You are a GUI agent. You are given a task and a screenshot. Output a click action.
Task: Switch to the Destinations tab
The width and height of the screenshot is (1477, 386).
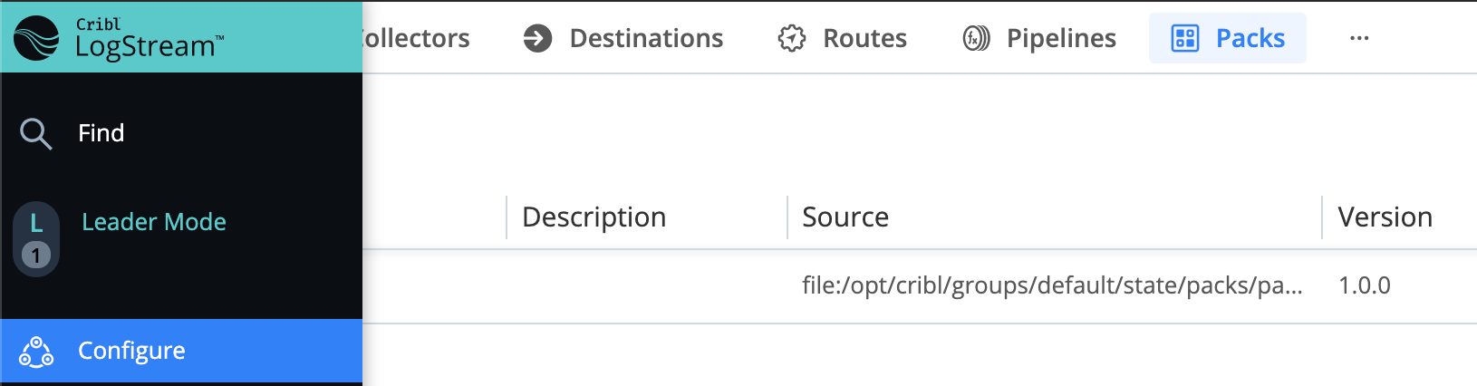(623, 38)
